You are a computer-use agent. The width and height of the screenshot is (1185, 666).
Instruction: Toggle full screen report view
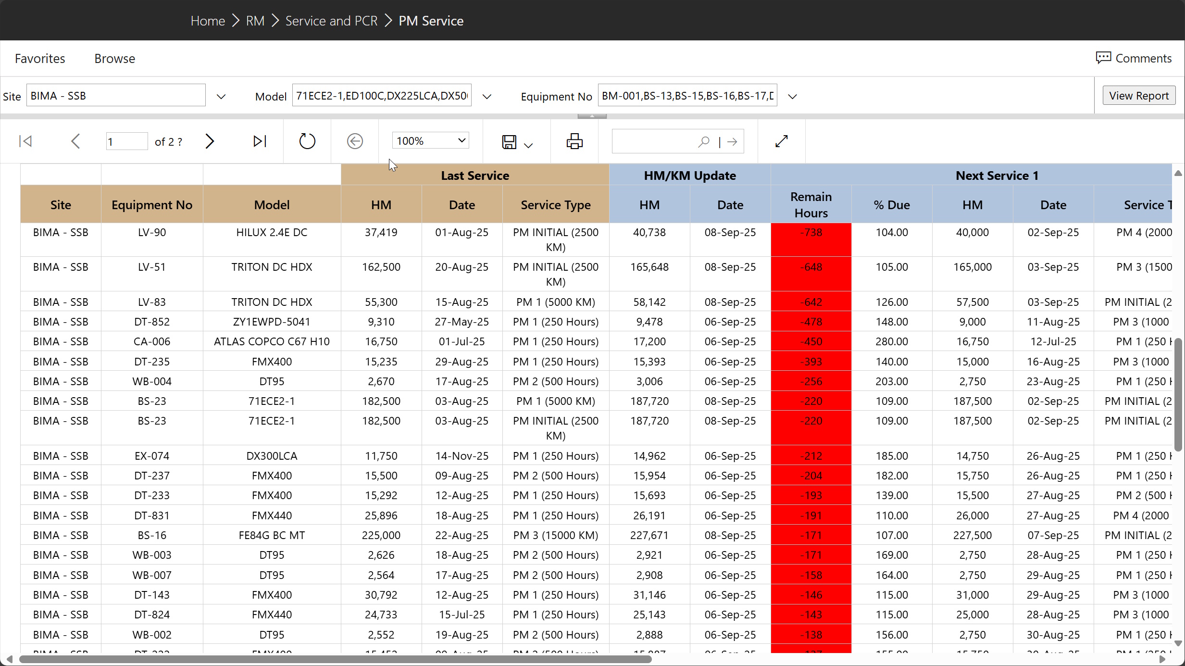click(x=782, y=141)
